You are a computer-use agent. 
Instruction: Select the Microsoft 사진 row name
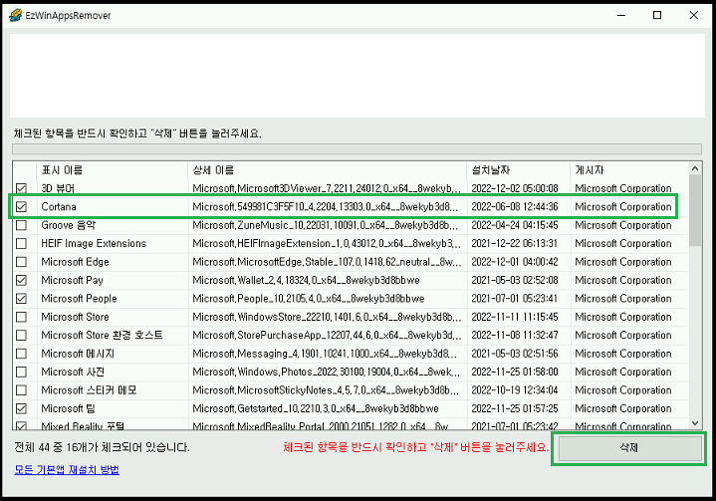pyautogui.click(x=73, y=372)
